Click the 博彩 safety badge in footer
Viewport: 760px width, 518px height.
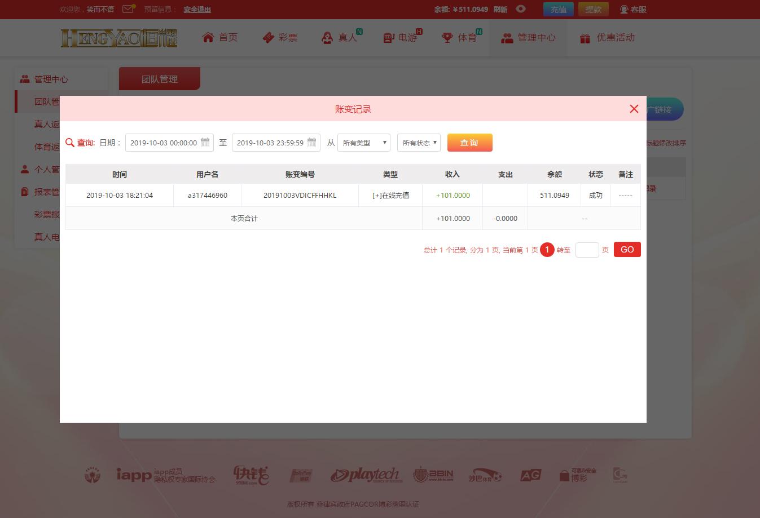point(578,475)
